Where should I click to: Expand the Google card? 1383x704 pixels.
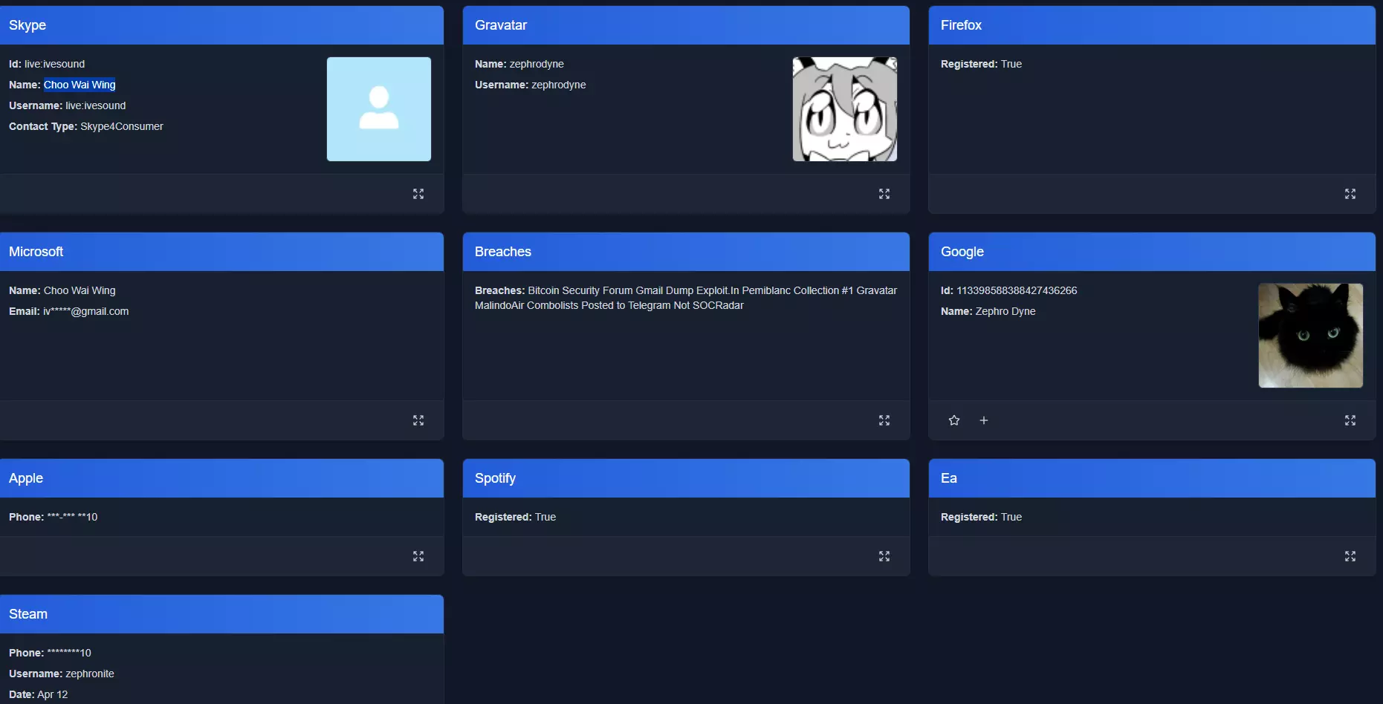click(1350, 420)
